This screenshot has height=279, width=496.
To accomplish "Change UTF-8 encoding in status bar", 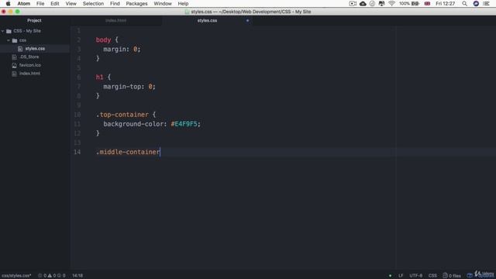I will tap(415, 276).
